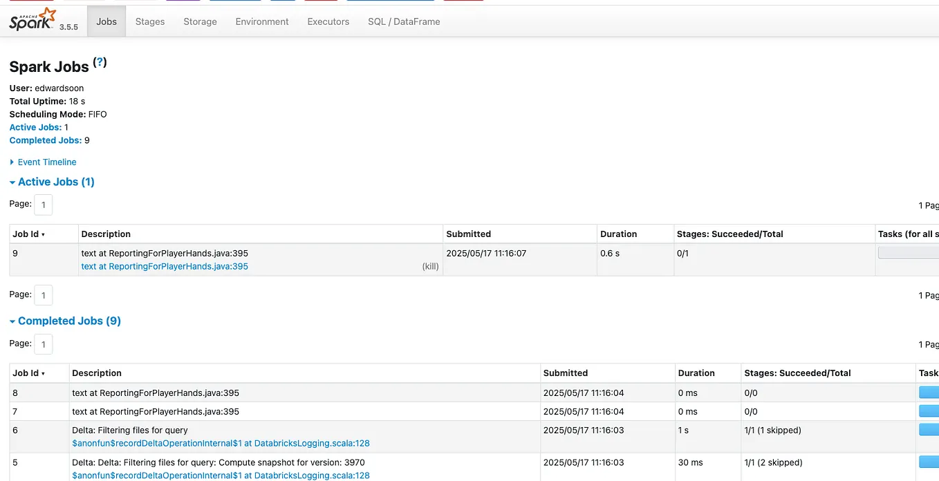
Task: Select the Jobs tab
Action: coord(106,21)
